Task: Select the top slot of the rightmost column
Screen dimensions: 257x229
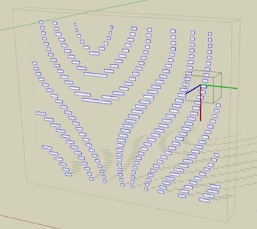Action: tap(210, 34)
